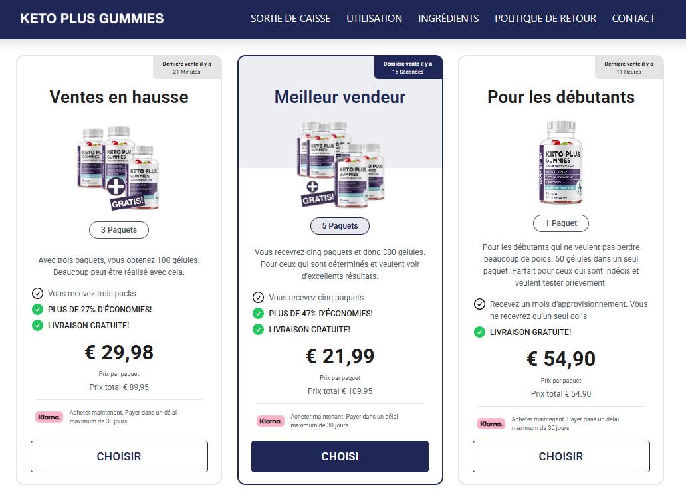Click the Keto Plus Gummies site logo
686x497 pixels.
click(92, 19)
